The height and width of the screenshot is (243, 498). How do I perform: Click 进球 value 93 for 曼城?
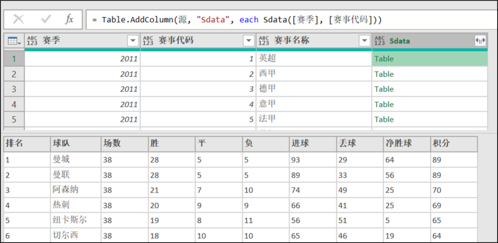(313, 160)
